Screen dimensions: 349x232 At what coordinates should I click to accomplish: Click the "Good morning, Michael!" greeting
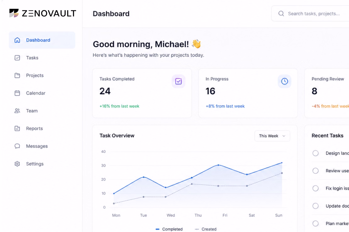click(141, 44)
